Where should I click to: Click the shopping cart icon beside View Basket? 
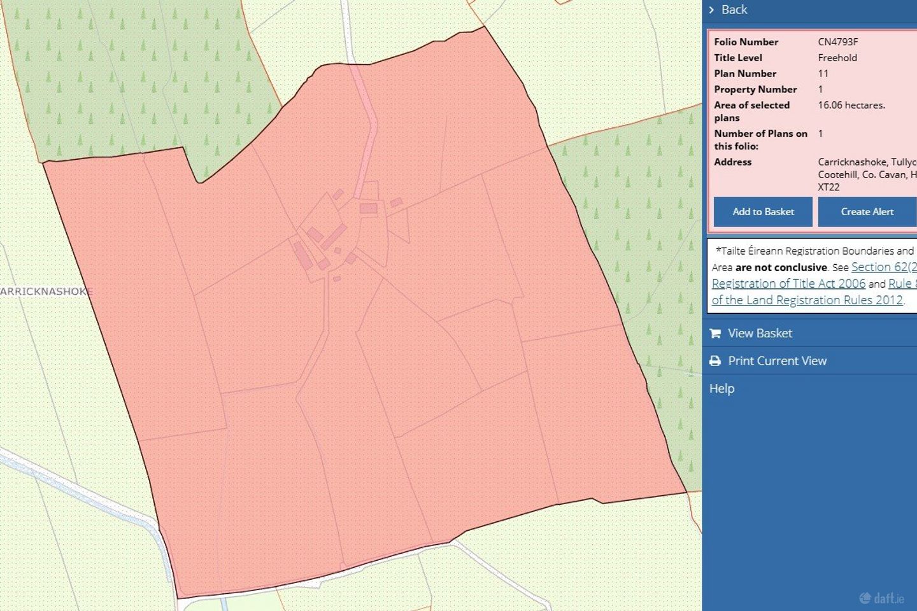[x=714, y=333]
